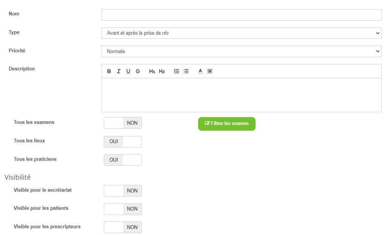
Task: Enable 'Visible pour les patients' toggle
Action: coord(123,209)
